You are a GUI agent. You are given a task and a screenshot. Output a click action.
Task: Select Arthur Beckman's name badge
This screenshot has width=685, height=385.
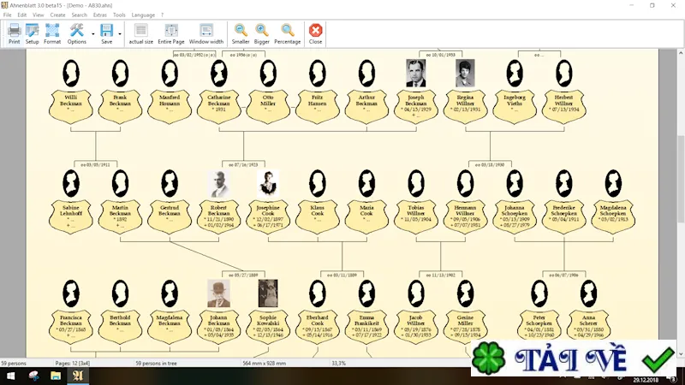coord(366,106)
